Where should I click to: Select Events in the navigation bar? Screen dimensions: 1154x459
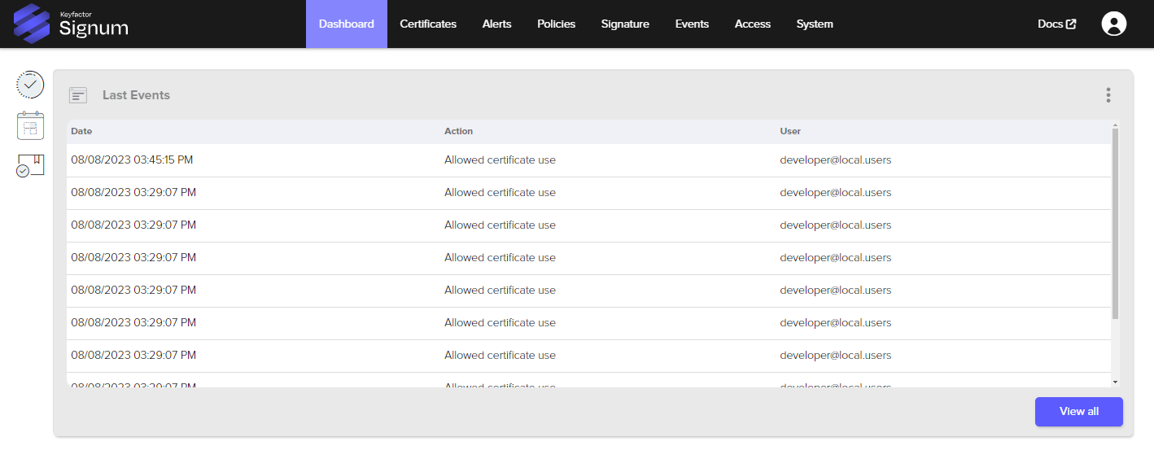[x=692, y=24]
